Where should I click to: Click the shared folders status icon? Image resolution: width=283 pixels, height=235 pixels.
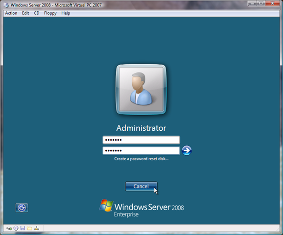point(29,228)
